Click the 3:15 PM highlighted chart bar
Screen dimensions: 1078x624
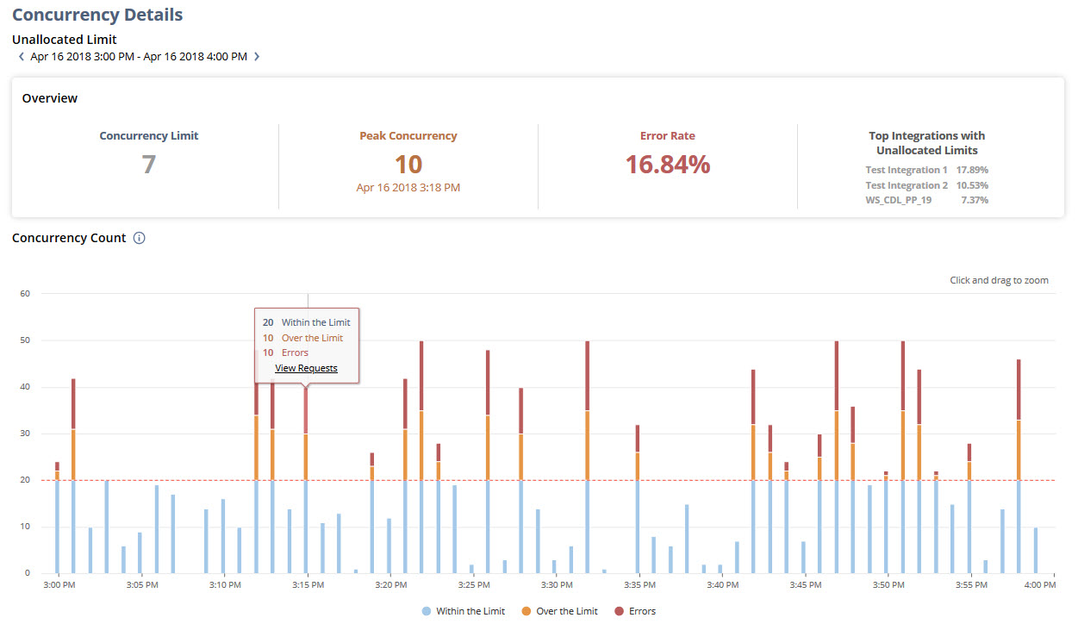click(x=306, y=479)
